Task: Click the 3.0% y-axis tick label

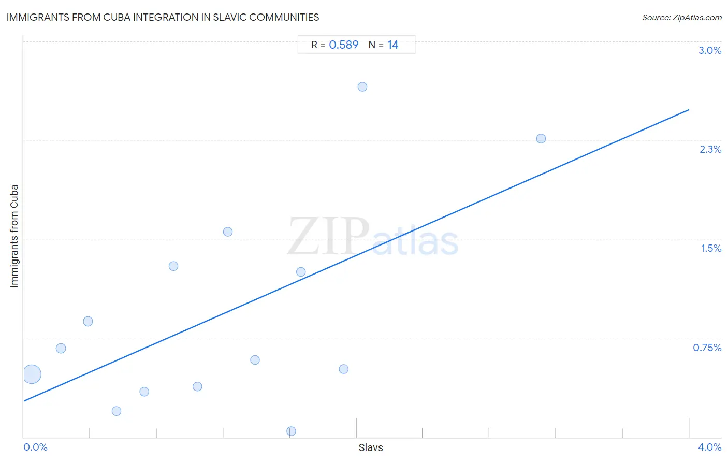Action: click(x=710, y=50)
